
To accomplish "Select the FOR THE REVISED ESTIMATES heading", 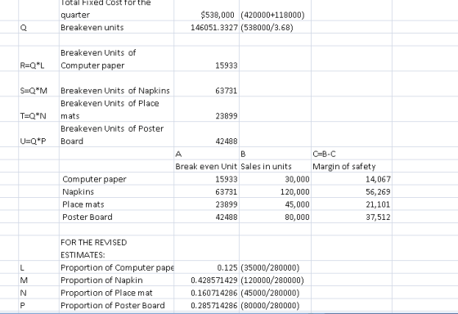I will pos(94,249).
